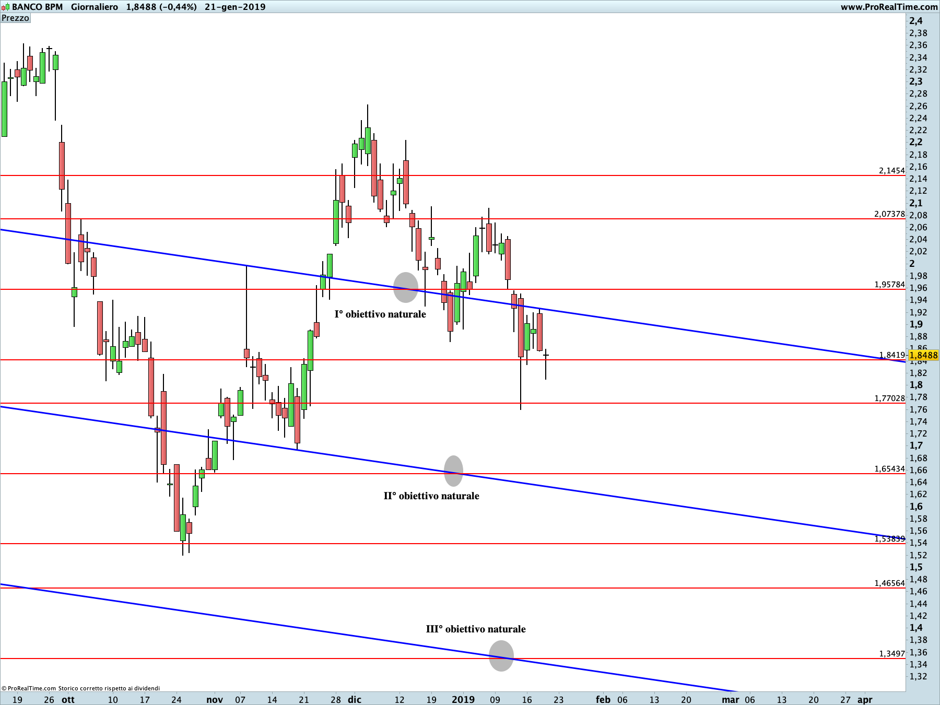Click the 'mar' month label on time axis
Screen dimensions: 940x705
point(731,700)
